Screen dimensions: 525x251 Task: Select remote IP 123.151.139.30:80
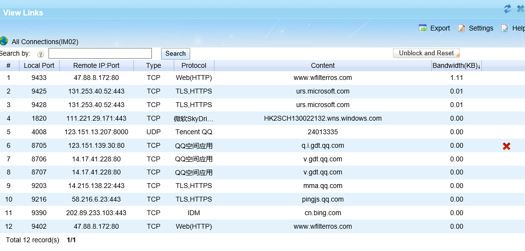(x=97, y=145)
